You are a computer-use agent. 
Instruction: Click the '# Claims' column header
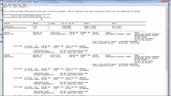tap(51, 23)
